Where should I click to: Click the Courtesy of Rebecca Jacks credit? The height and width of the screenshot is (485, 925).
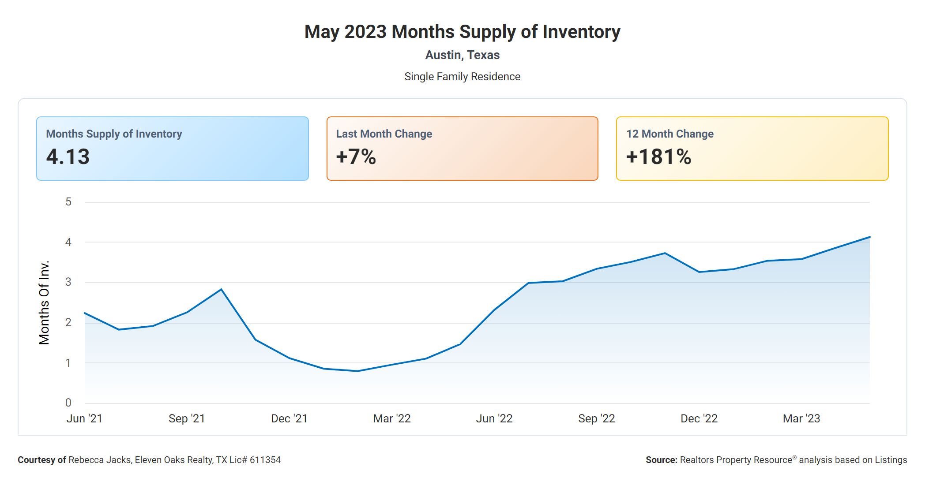(149, 460)
